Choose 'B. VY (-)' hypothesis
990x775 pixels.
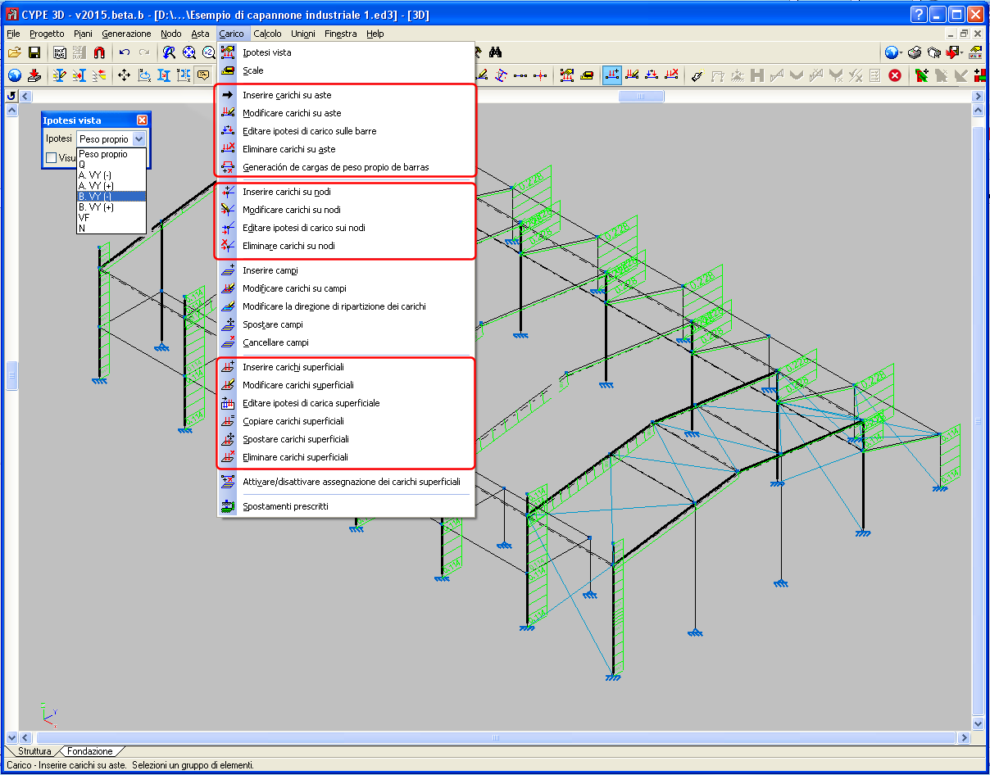click(111, 196)
